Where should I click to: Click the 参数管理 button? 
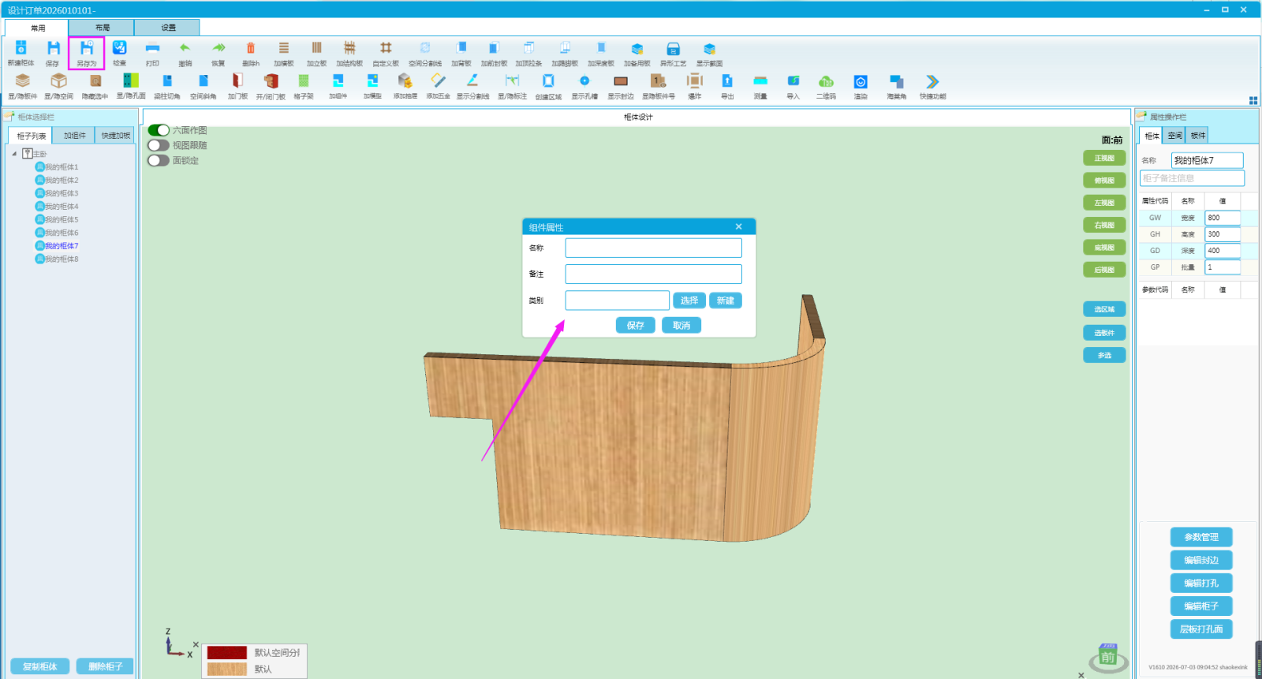point(1201,537)
